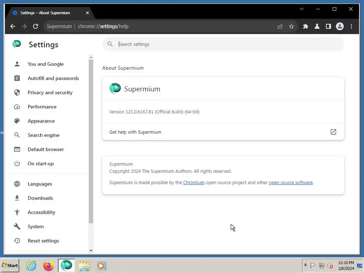Click the network tray icon
The width and height of the screenshot is (364, 273).
(x=321, y=265)
